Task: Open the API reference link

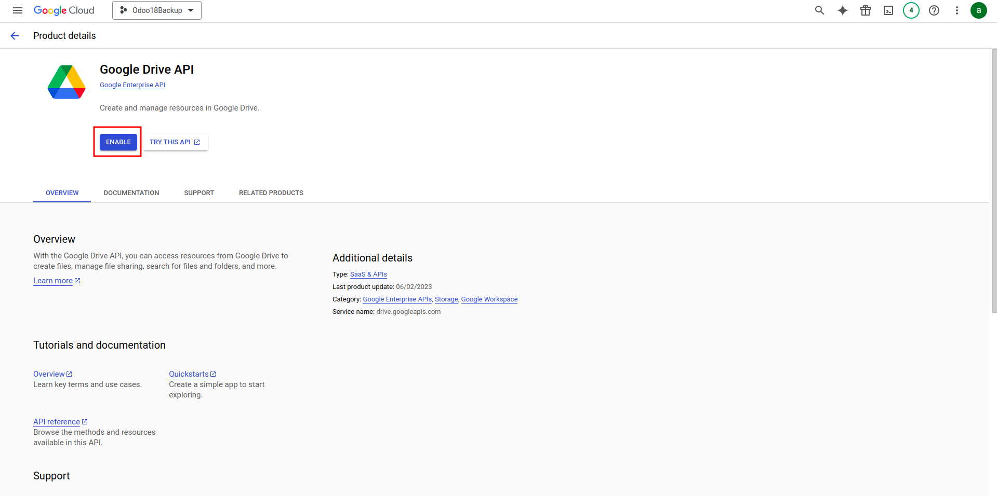Action: pyautogui.click(x=57, y=422)
